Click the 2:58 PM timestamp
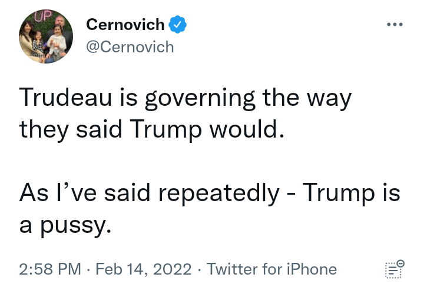The width and height of the screenshot is (424, 294). (x=50, y=269)
